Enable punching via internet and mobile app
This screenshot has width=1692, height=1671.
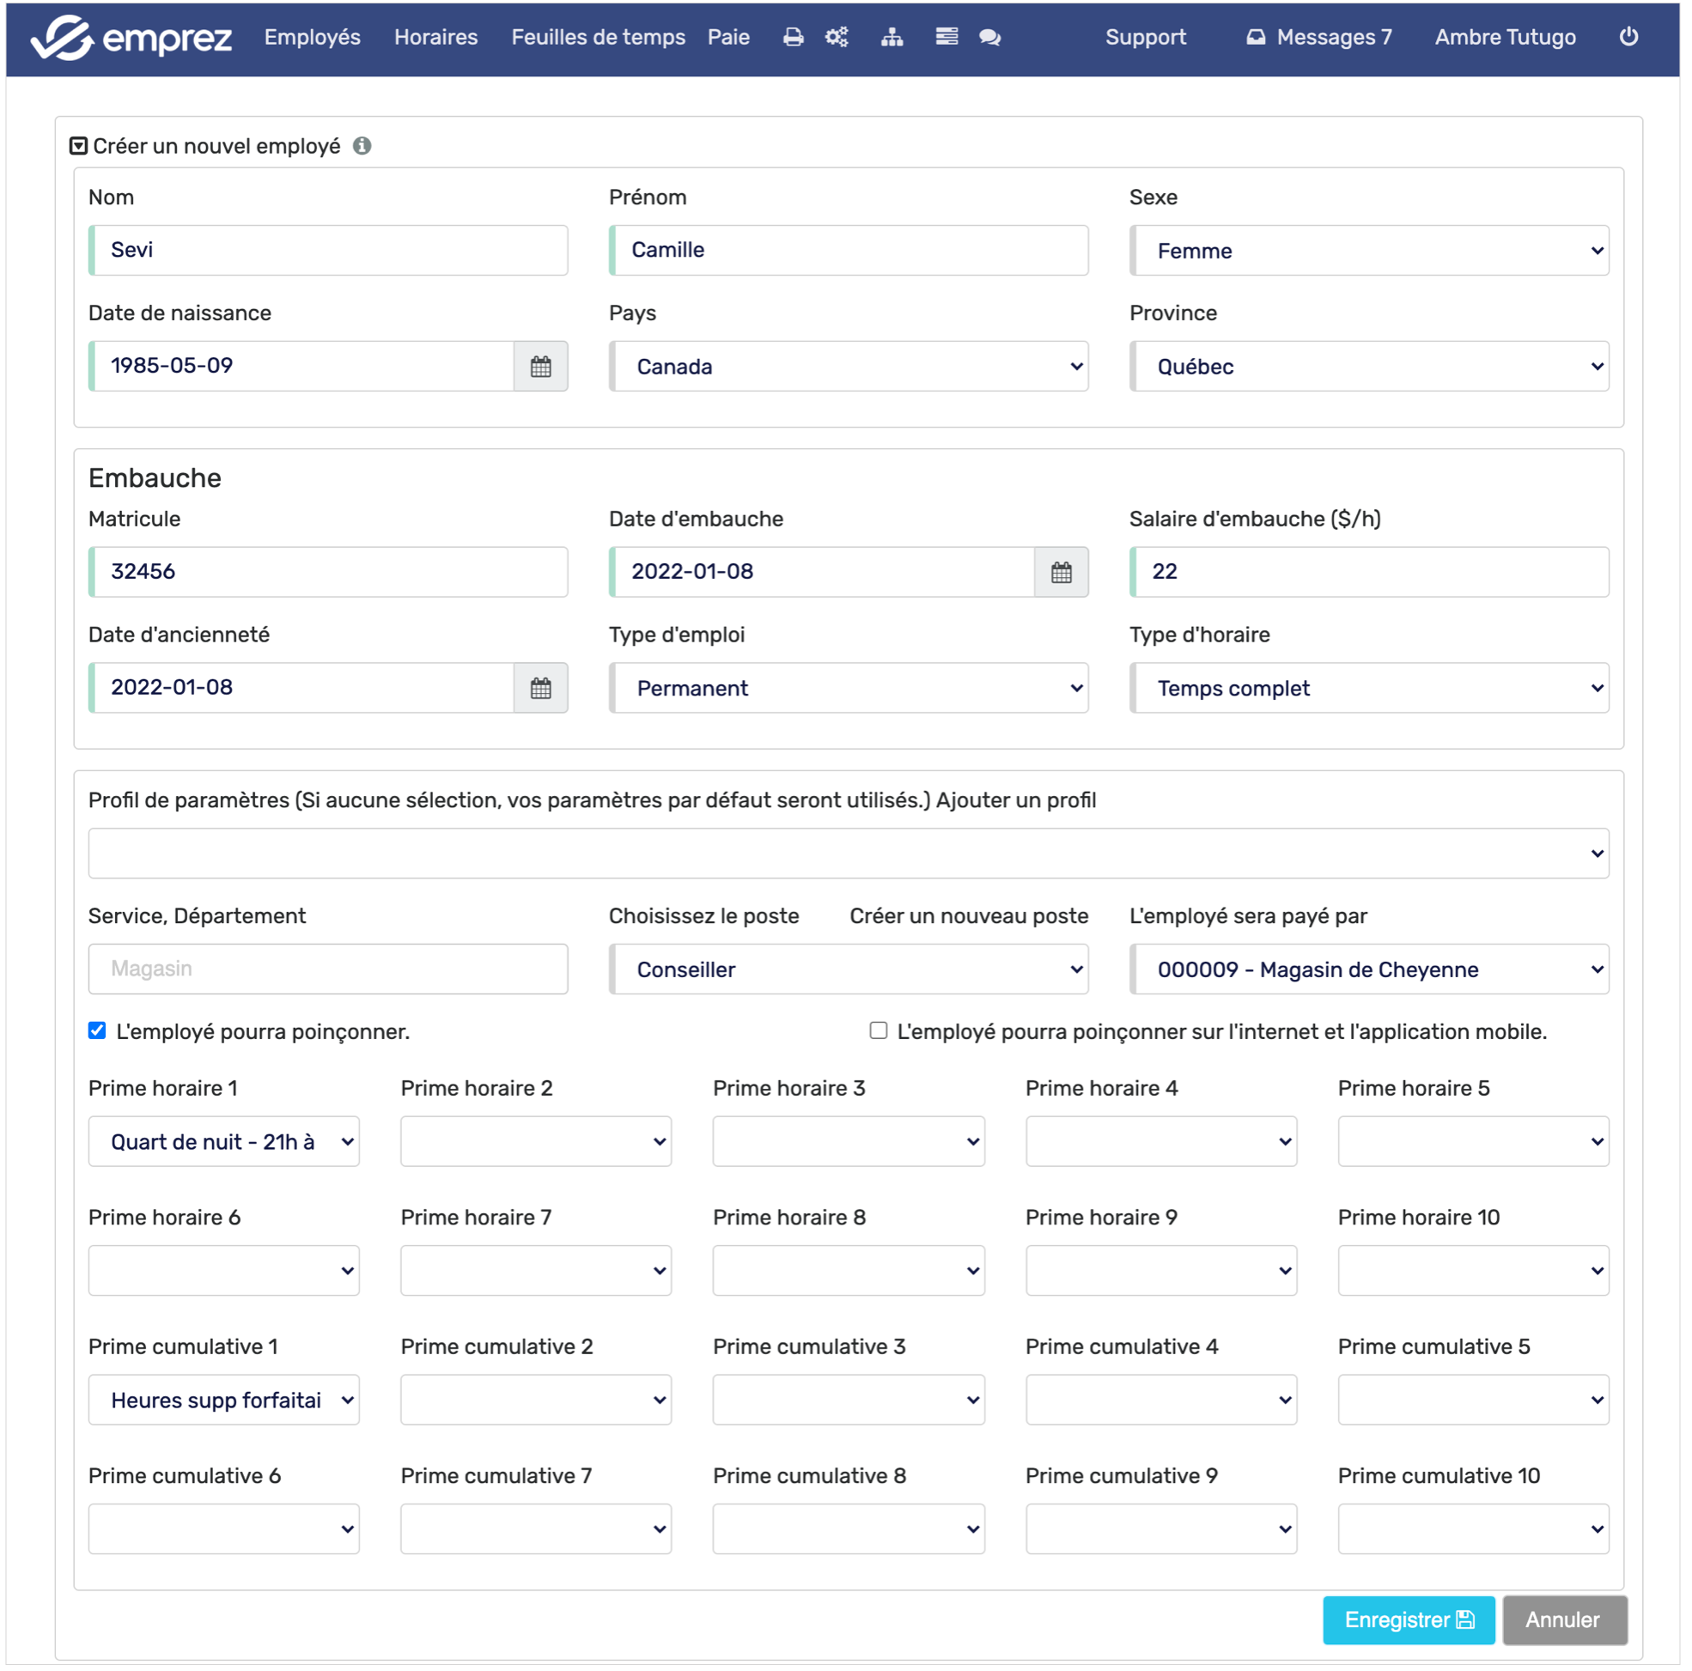tap(878, 1030)
